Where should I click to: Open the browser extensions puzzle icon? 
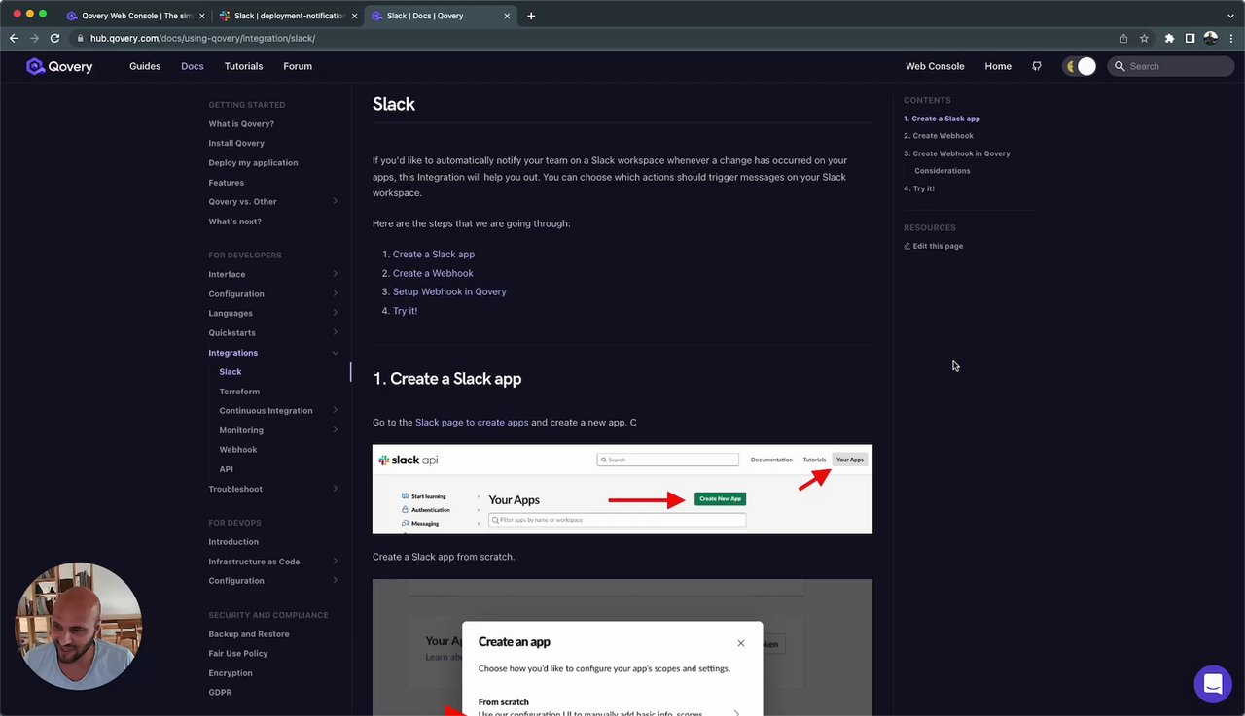pyautogui.click(x=1169, y=38)
